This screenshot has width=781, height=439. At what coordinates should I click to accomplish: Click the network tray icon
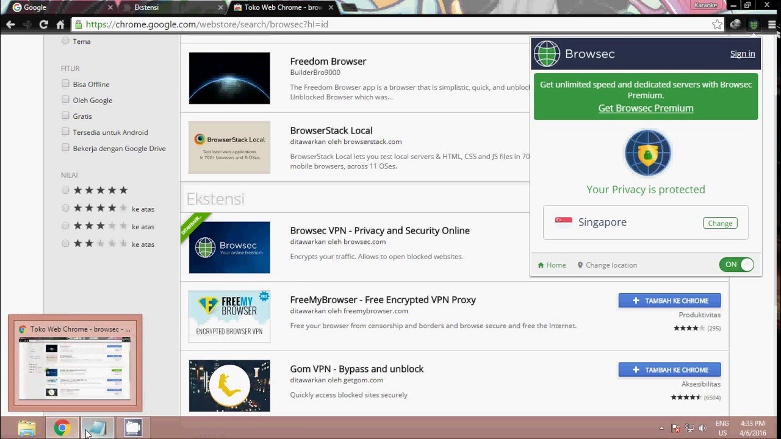click(x=689, y=428)
